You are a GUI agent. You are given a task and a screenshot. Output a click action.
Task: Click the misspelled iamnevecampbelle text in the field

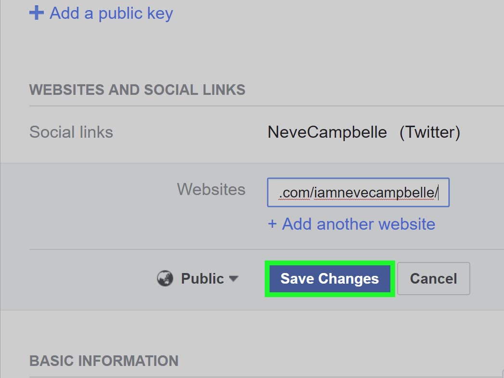click(374, 193)
